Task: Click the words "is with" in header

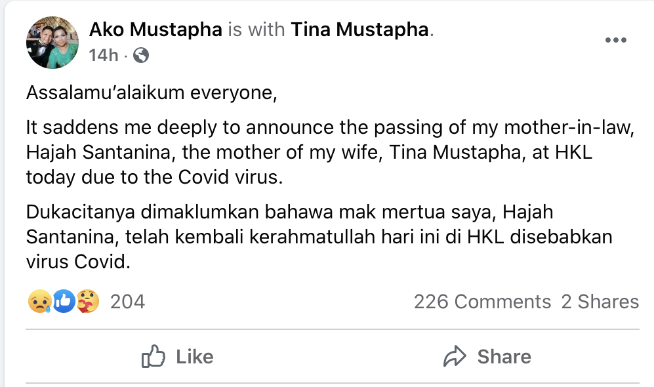Action: click(256, 30)
